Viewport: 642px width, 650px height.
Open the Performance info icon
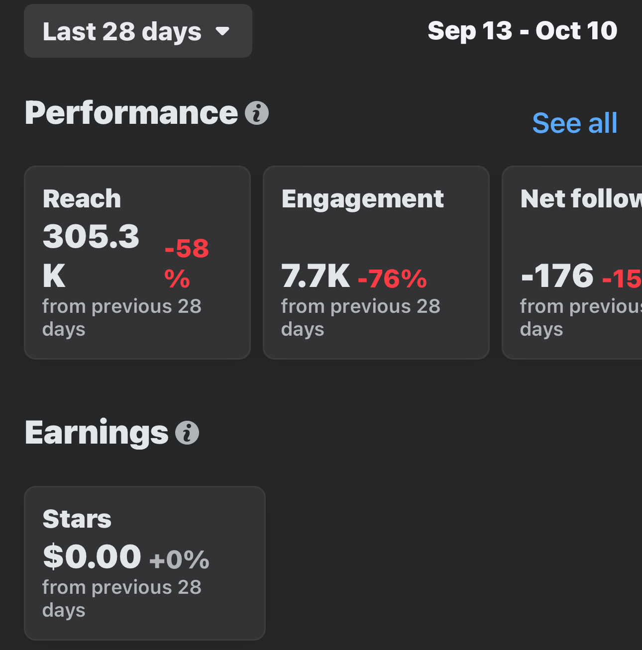[x=257, y=113]
